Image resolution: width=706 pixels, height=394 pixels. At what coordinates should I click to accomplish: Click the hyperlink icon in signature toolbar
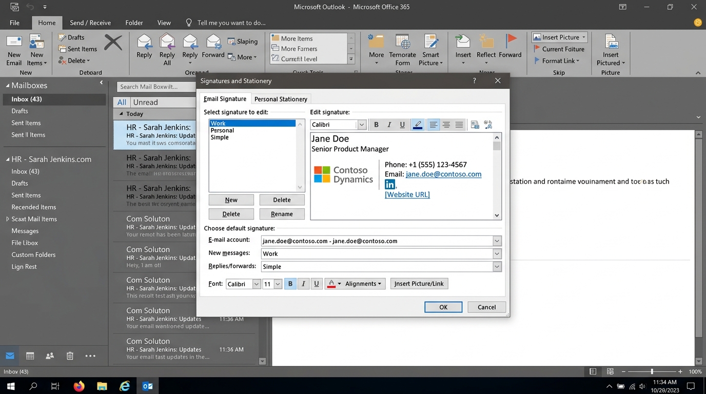click(x=488, y=125)
